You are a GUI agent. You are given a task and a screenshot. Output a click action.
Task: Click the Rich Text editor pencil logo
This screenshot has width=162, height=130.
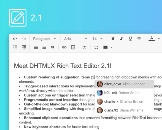coord(18,18)
